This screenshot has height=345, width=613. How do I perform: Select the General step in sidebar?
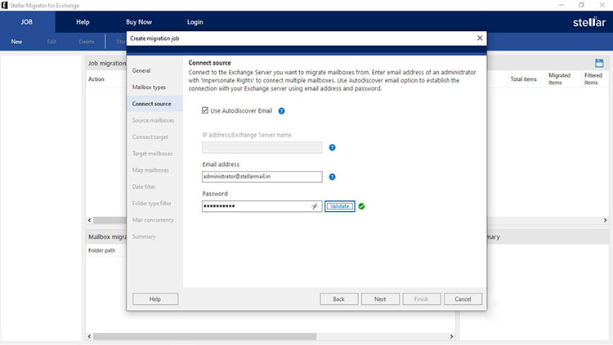[x=141, y=71]
